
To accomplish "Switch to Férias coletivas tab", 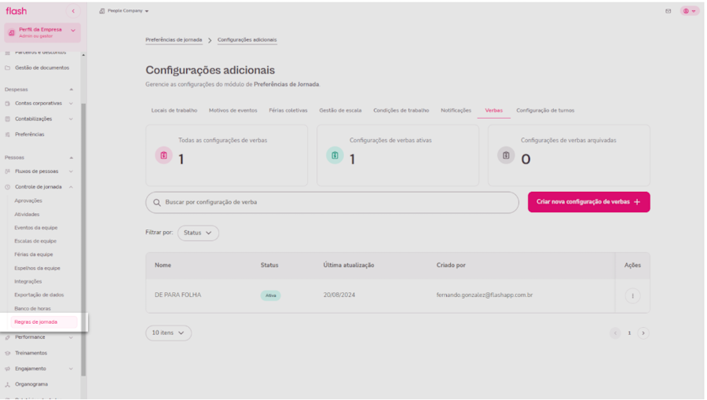I will pyautogui.click(x=288, y=111).
